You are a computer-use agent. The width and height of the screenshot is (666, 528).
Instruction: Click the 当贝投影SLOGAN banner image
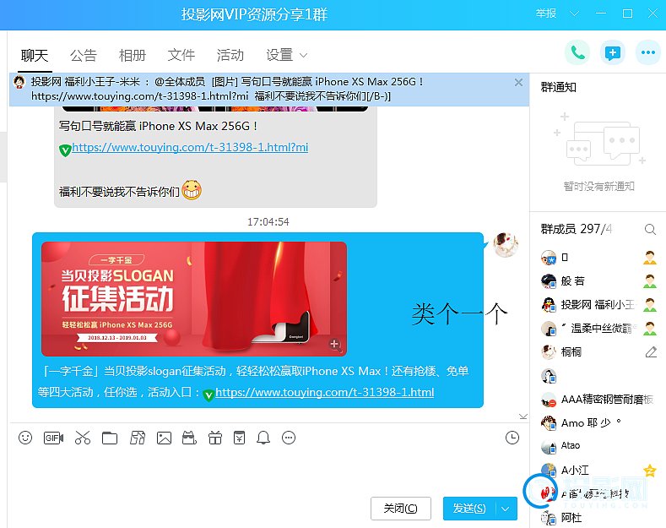point(194,299)
